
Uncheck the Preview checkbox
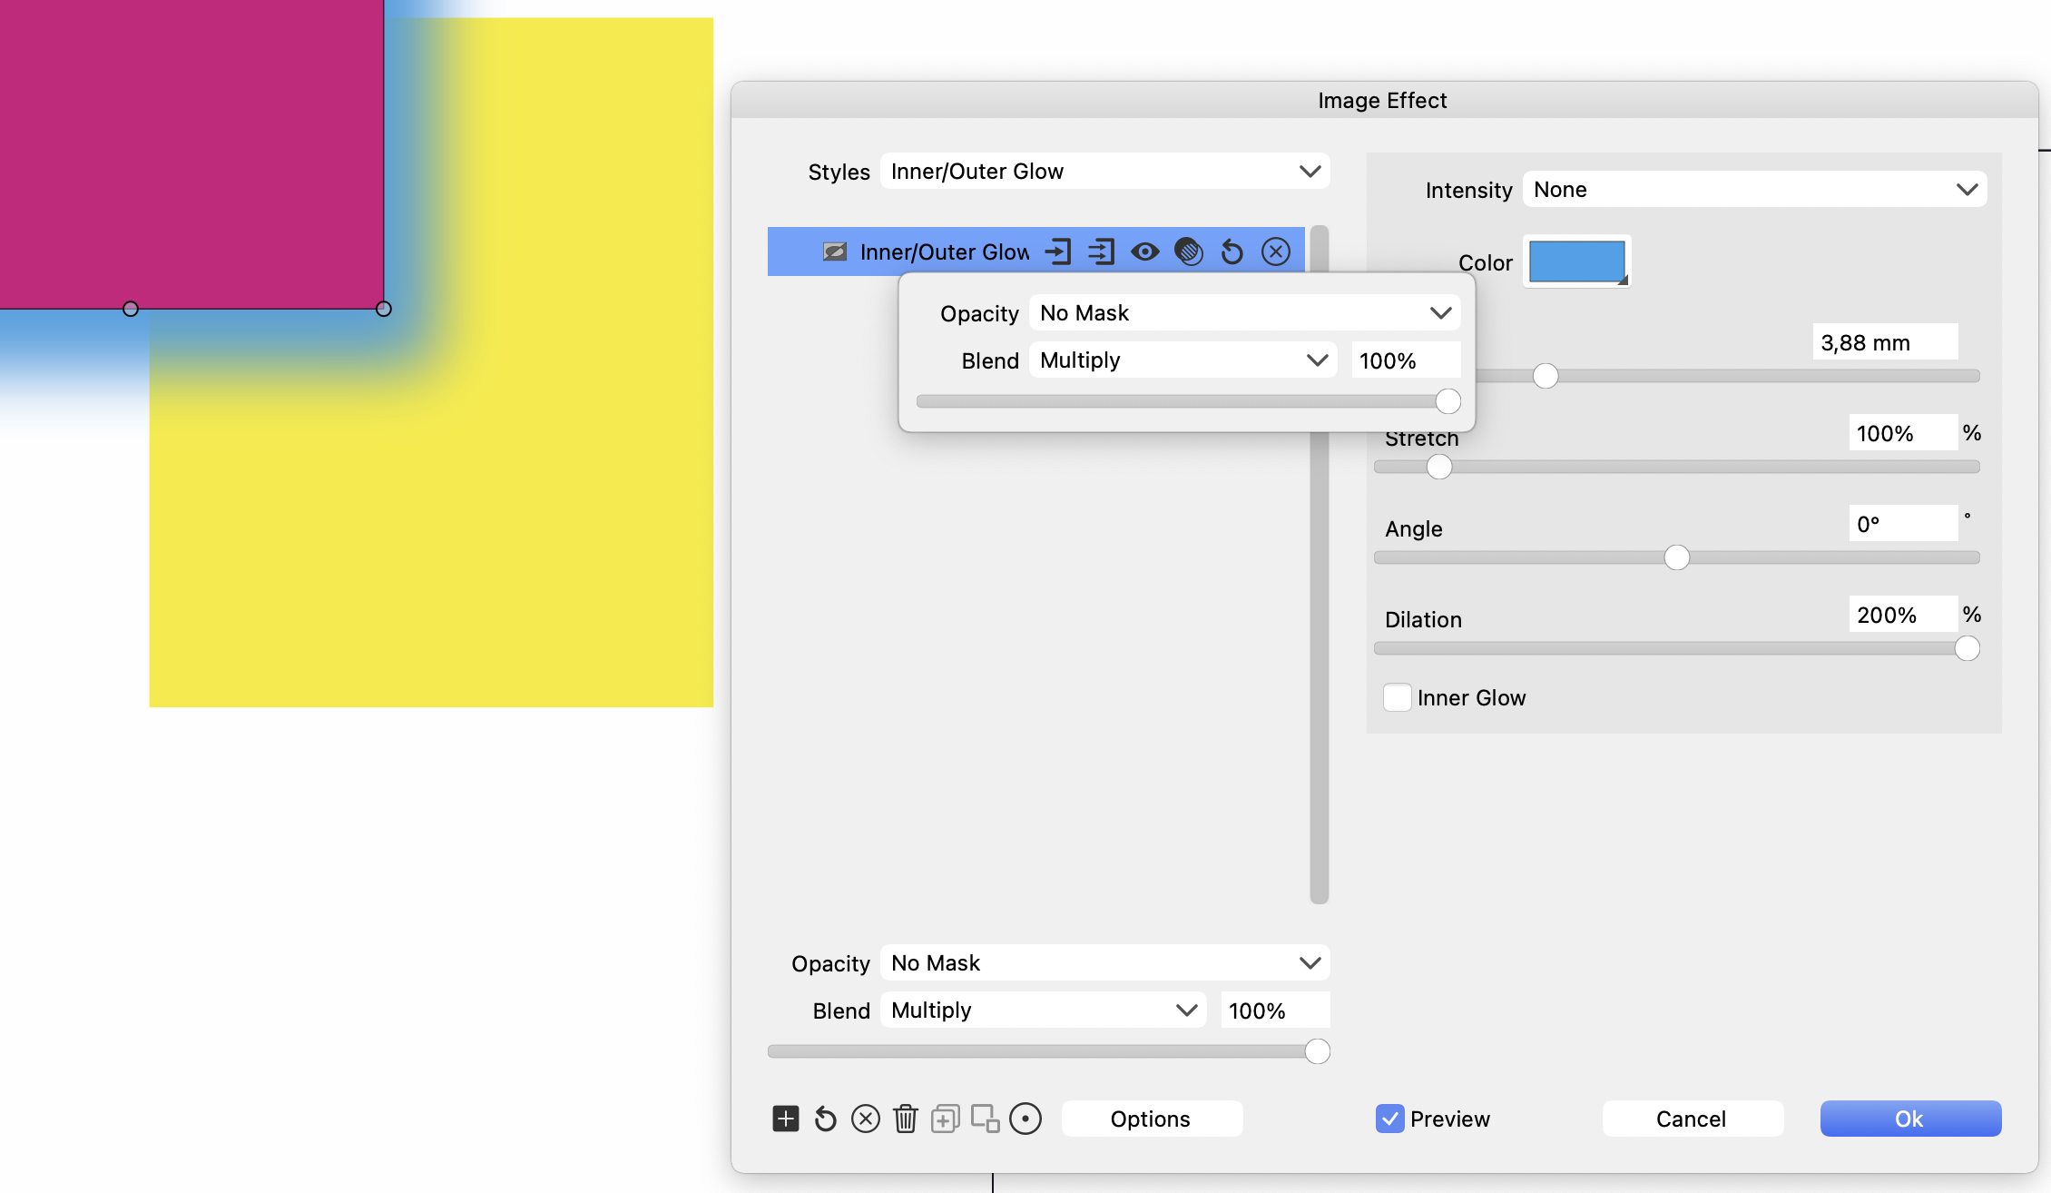click(1389, 1119)
